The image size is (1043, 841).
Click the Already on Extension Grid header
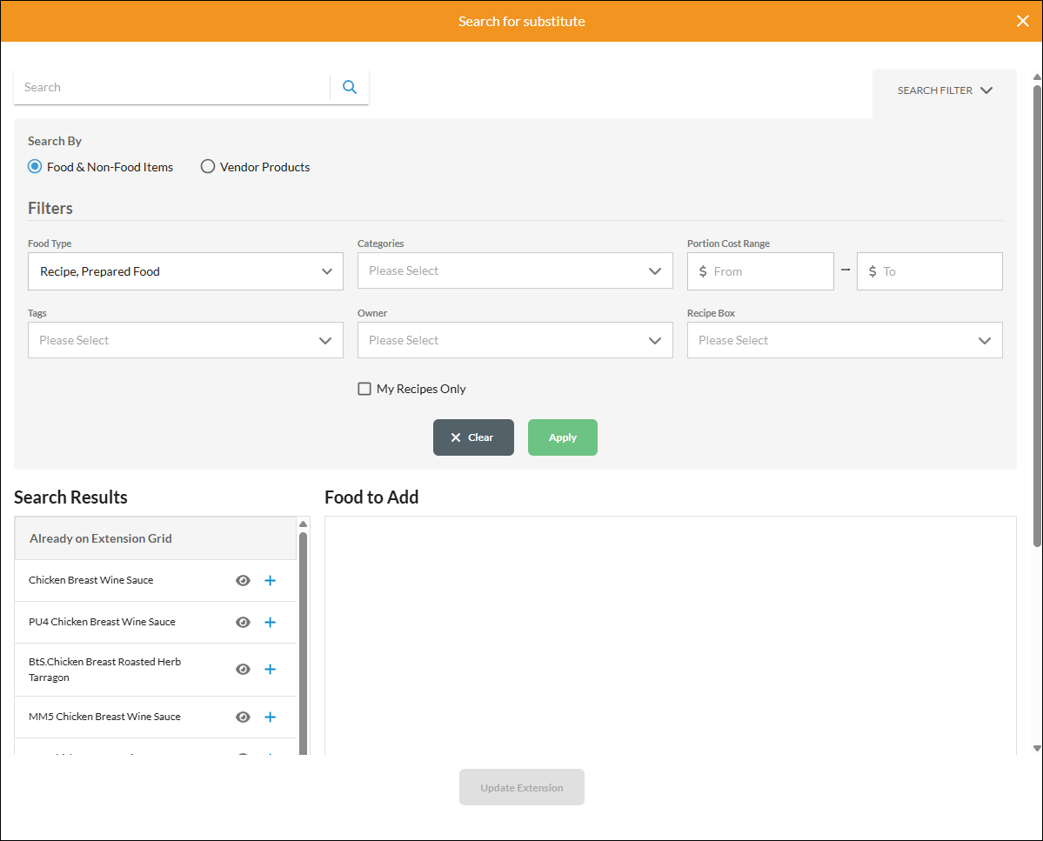(x=156, y=538)
